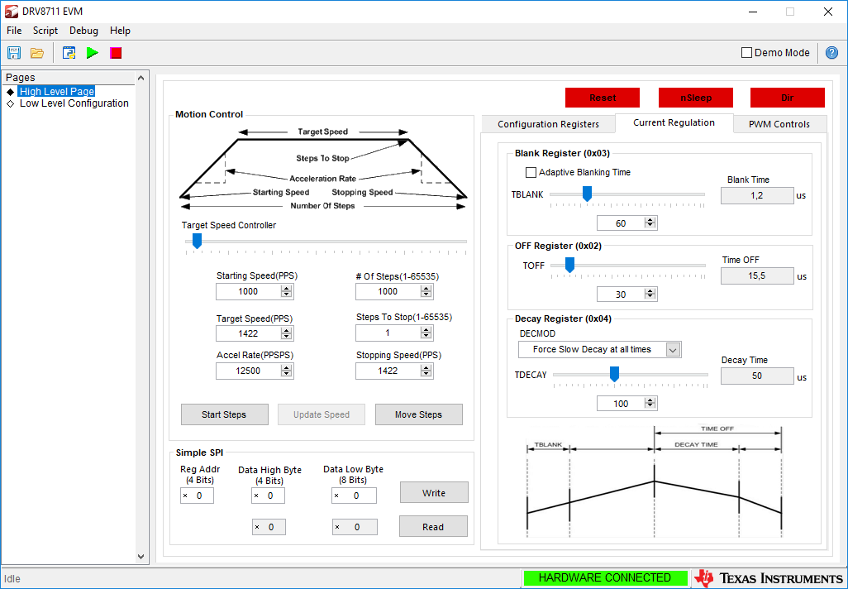Select Low Level Configuration in the Pages tree
Viewport: 848px width, 589px height.
click(x=74, y=103)
